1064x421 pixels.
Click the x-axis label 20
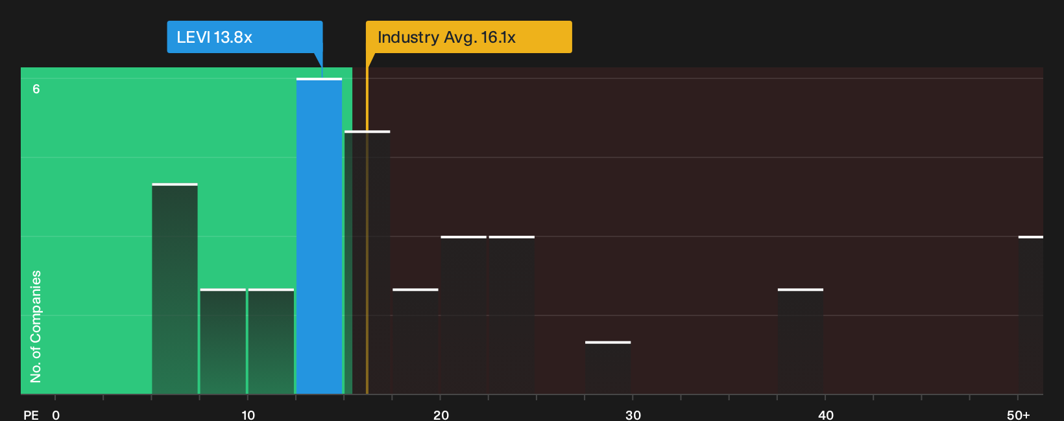coord(441,415)
